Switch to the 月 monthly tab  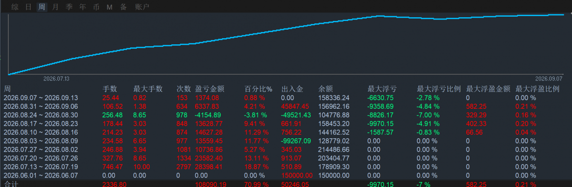(x=55, y=7)
